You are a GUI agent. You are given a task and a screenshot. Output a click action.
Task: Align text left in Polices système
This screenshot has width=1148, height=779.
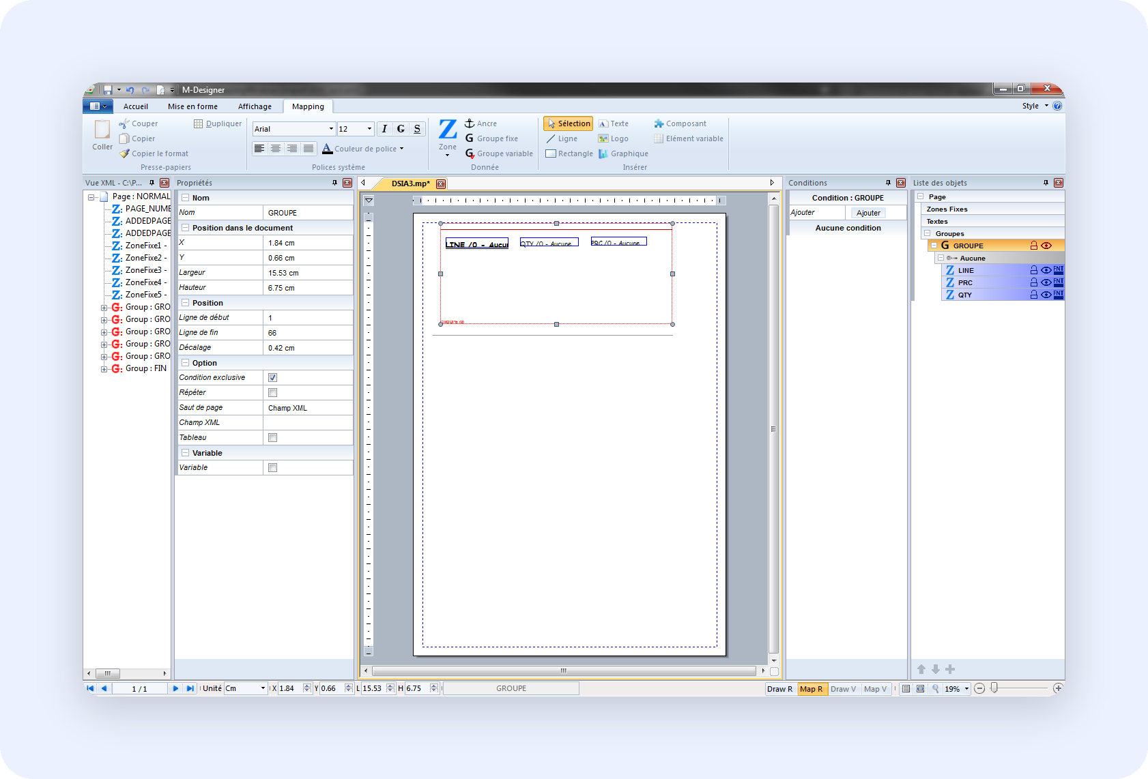click(x=259, y=148)
